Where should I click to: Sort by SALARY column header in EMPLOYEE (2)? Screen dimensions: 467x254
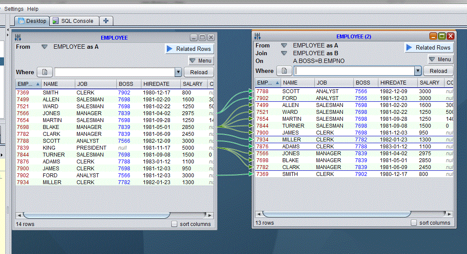pos(430,83)
